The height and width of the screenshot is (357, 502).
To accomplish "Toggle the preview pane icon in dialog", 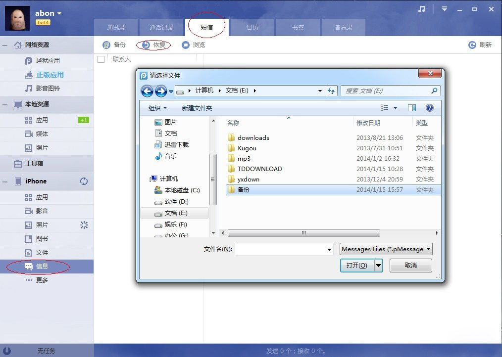I will pos(412,108).
